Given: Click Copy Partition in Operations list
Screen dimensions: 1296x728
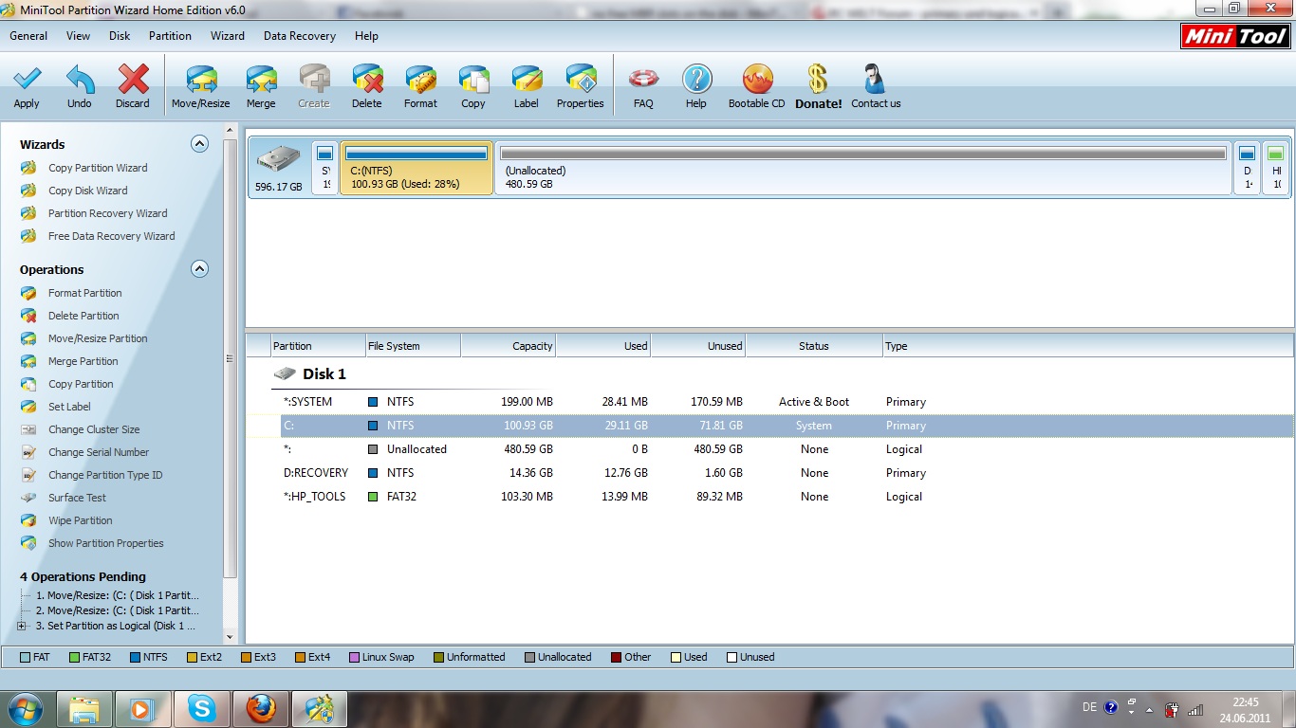Looking at the screenshot, I should pos(81,384).
